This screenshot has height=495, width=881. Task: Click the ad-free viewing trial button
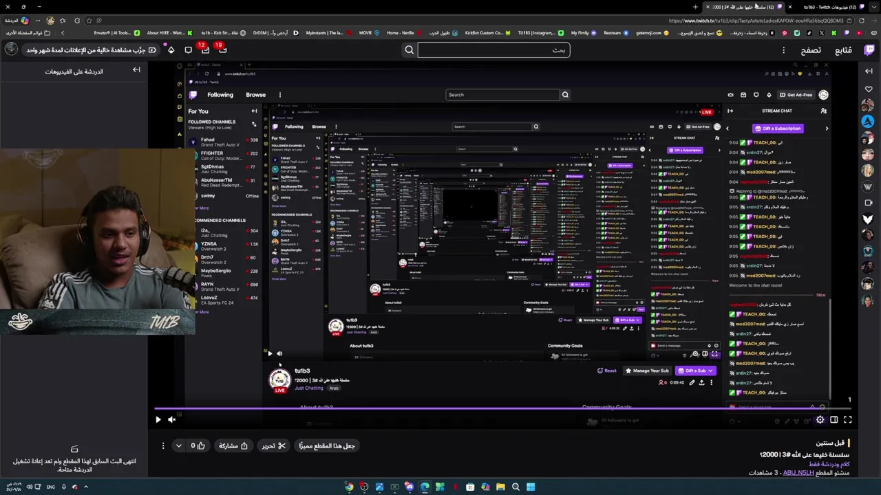[92, 49]
